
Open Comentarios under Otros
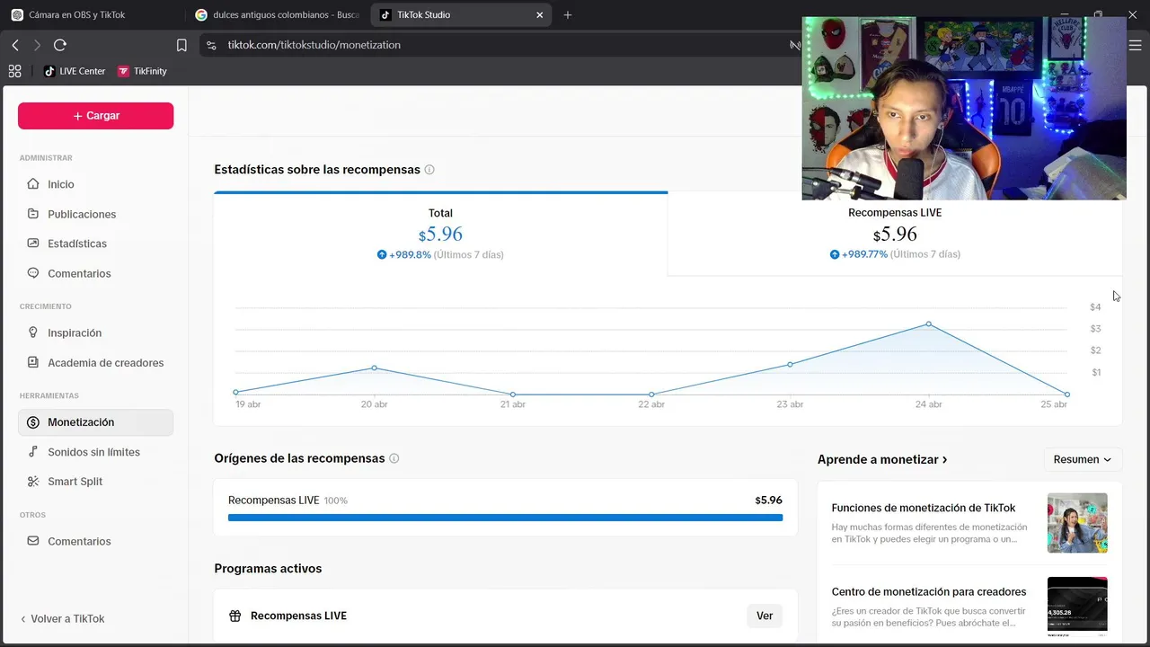tap(95, 541)
